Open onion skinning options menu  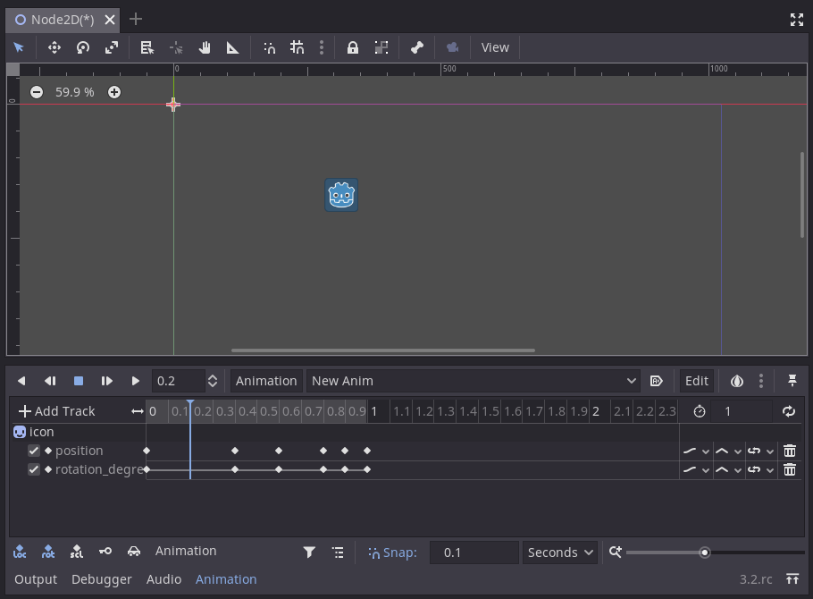click(x=761, y=381)
